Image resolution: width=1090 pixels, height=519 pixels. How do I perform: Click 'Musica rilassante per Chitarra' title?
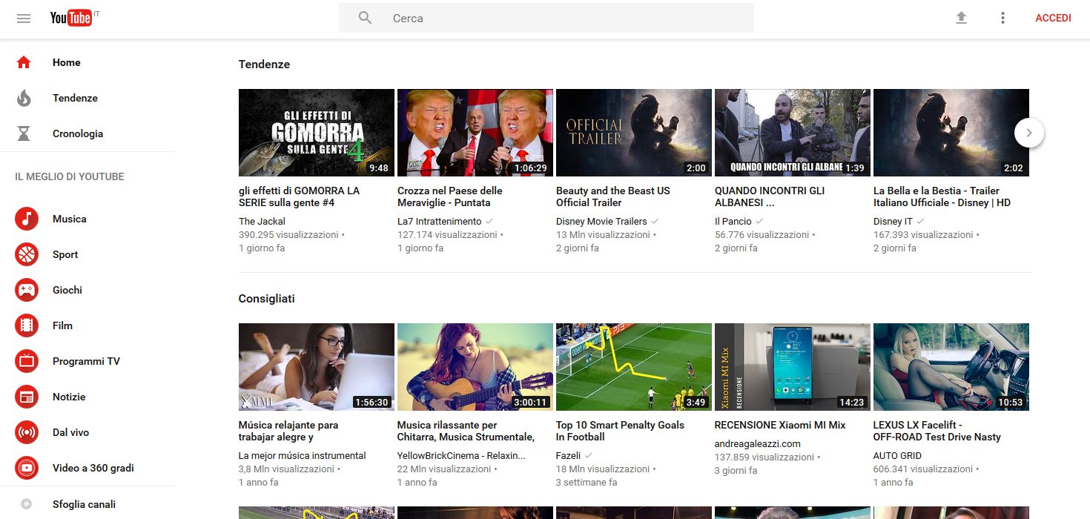[466, 431]
